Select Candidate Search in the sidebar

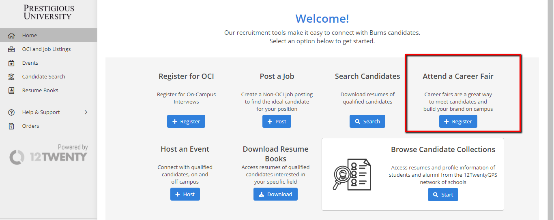click(43, 77)
